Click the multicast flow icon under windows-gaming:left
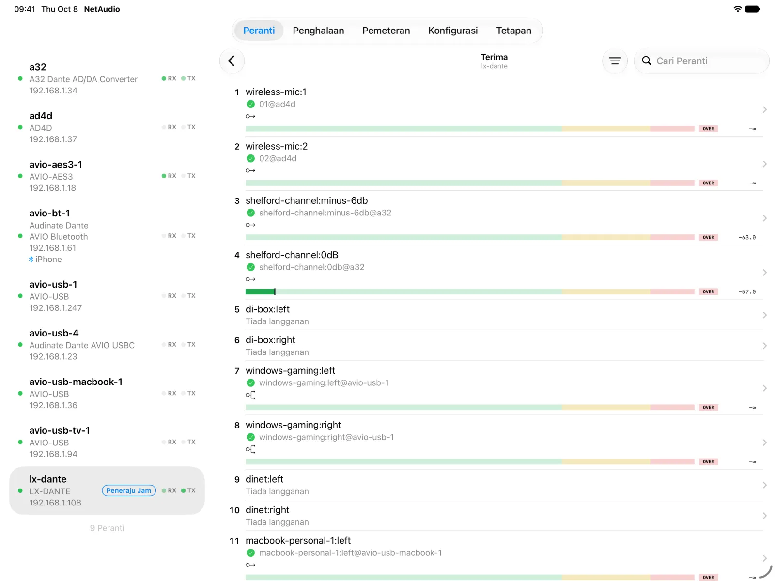Screen dimensions: 775x581 click(250, 395)
